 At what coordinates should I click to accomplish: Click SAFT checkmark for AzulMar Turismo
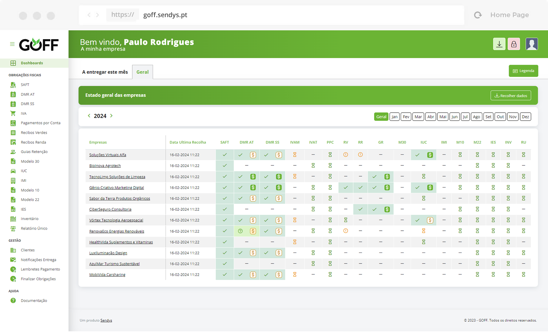pyautogui.click(x=225, y=264)
